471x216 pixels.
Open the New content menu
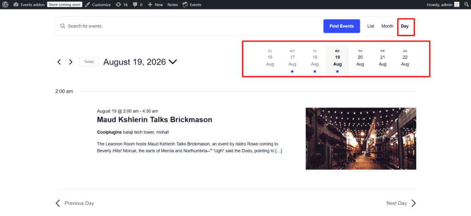coord(155,5)
